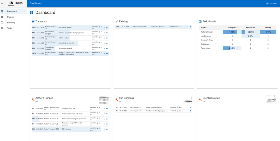Click the Planning calendar icon in sidebar

pyautogui.click(x=2, y=23)
